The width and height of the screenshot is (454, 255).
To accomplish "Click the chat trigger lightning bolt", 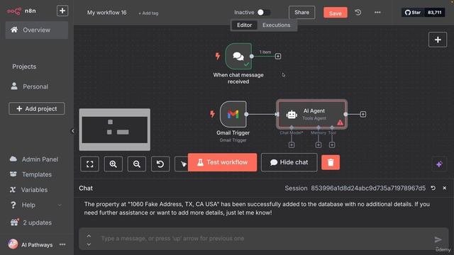I will coord(218,56).
